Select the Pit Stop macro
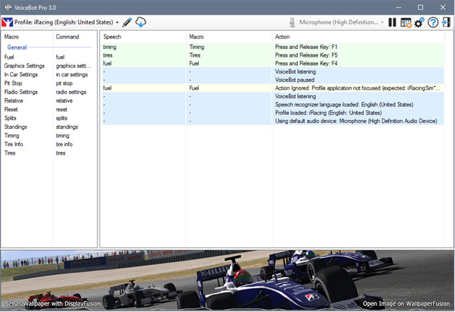This screenshot has width=455, height=312. tap(13, 83)
